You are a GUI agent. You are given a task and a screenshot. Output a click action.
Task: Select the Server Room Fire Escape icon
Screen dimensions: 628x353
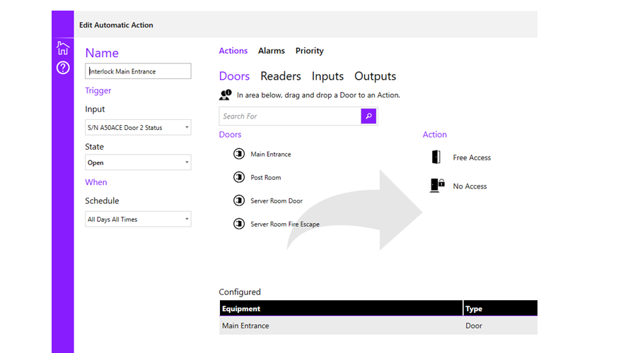tap(238, 225)
